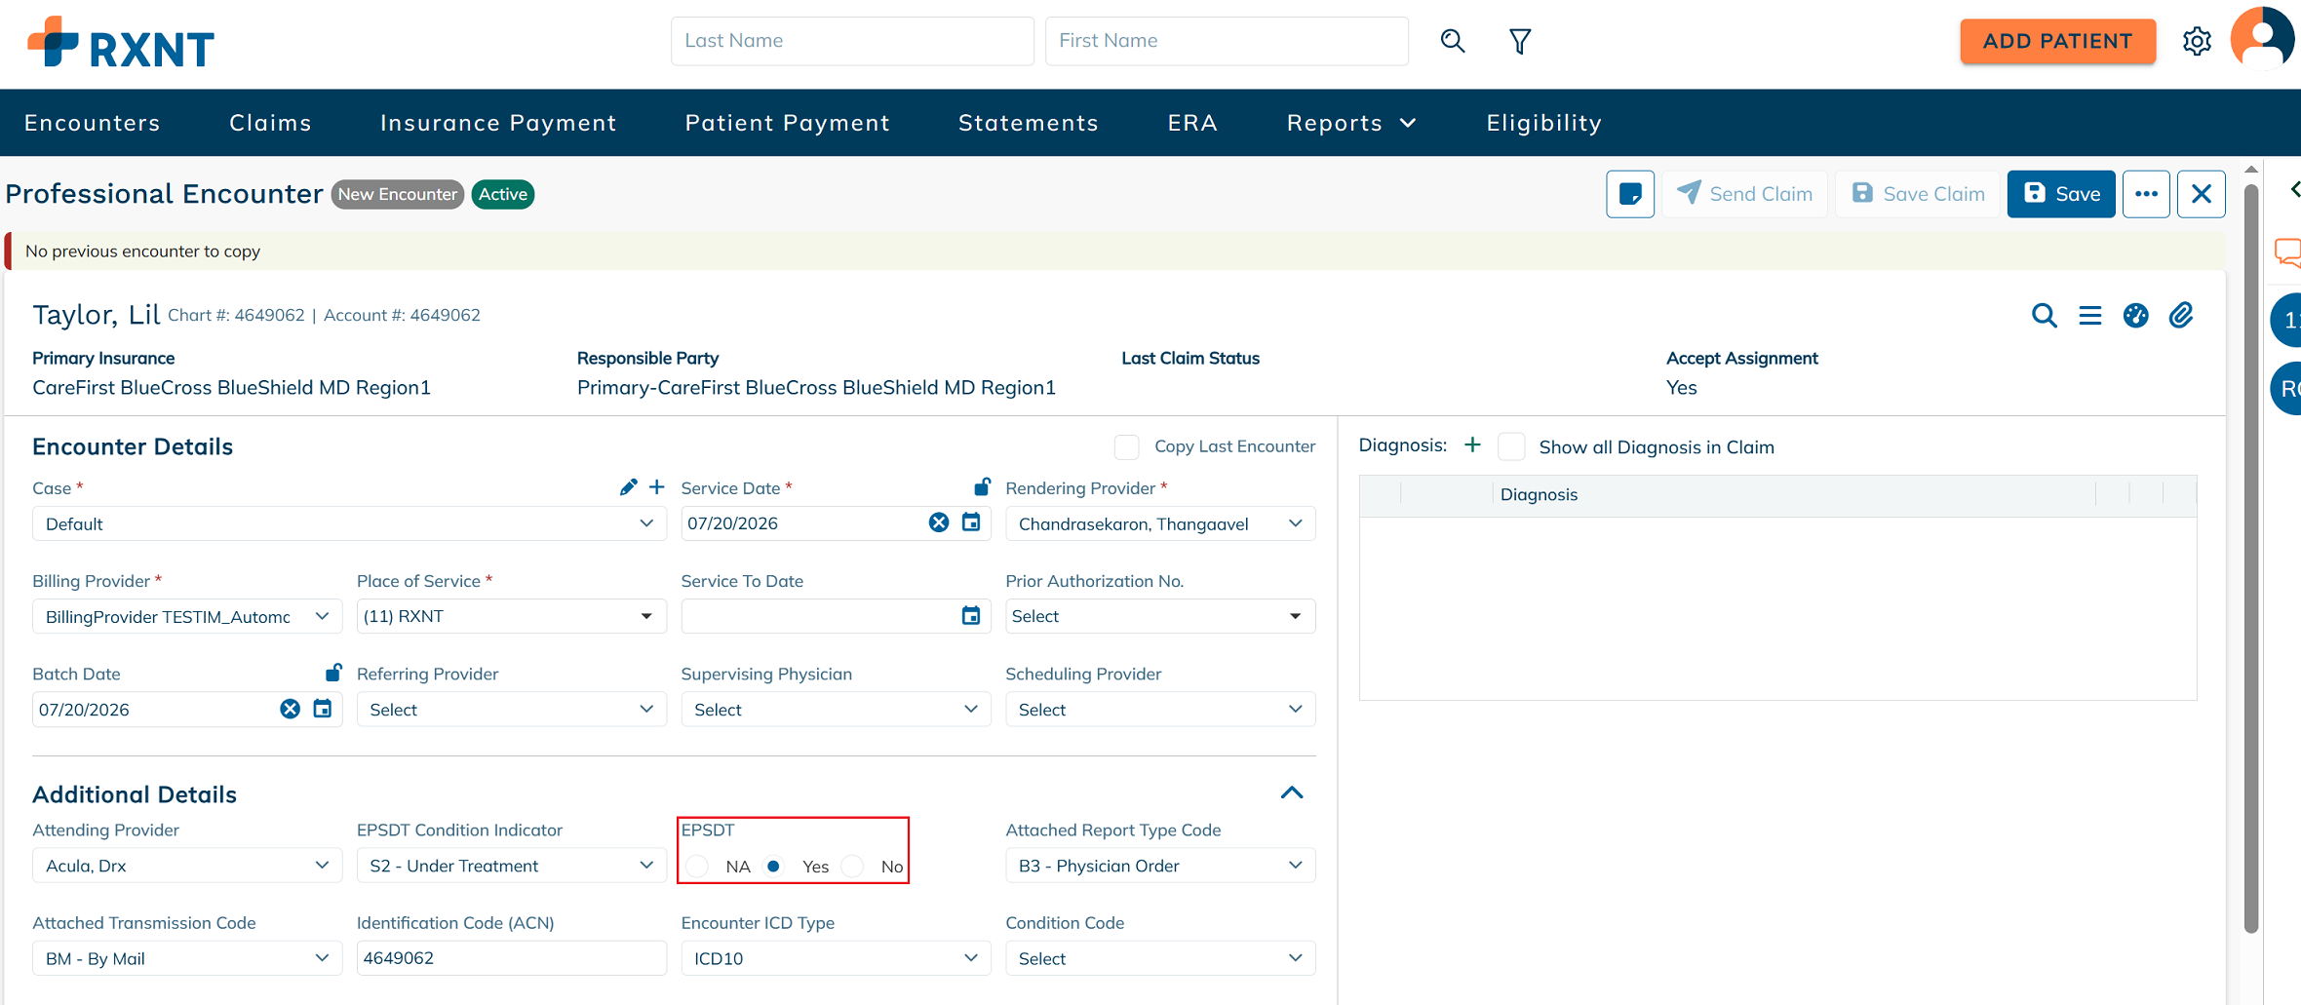Toggle the Batch Date lock icon
2301x1005 pixels.
[333, 673]
